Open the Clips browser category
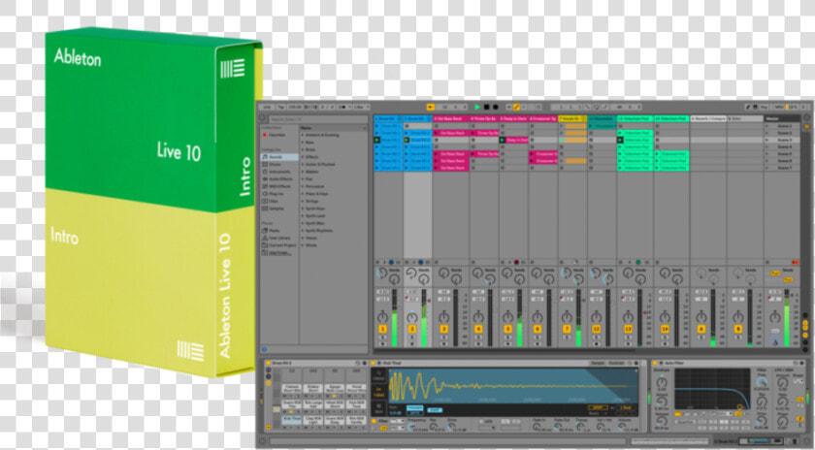The height and width of the screenshot is (450, 815). tap(273, 201)
